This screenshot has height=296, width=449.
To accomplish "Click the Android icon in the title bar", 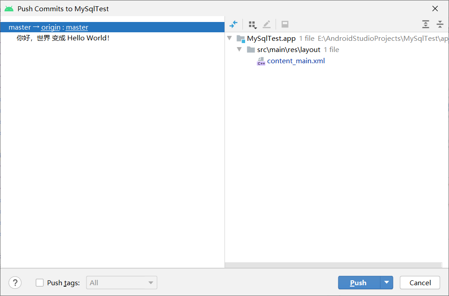I will (x=8, y=8).
